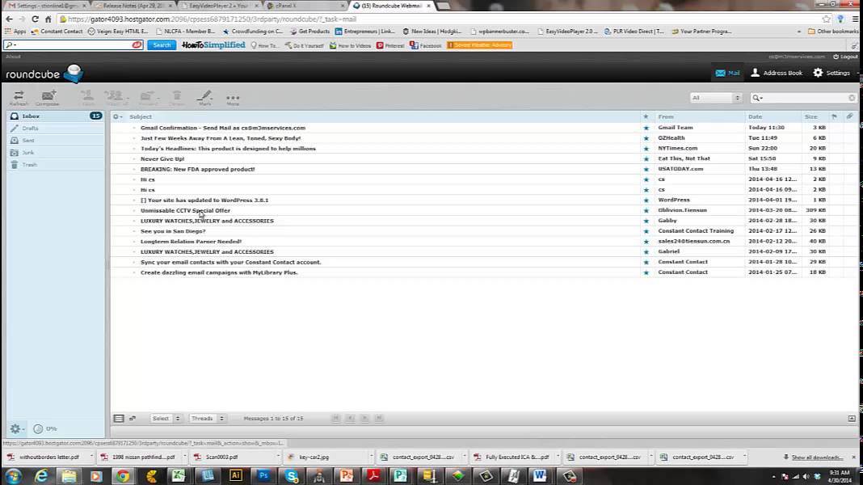
Task: Click the Reply toolbar icon
Action: point(87,98)
